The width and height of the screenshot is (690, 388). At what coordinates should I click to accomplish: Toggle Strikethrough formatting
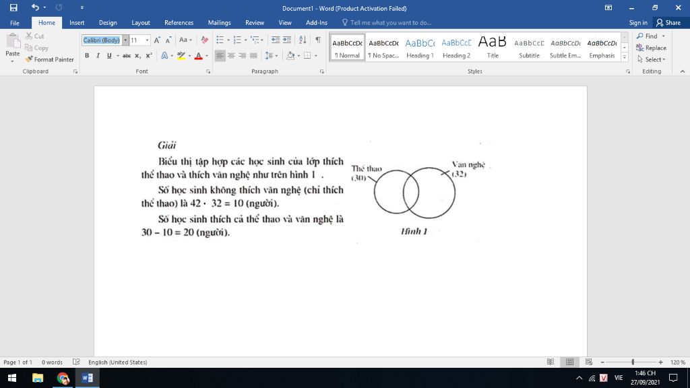coord(127,55)
